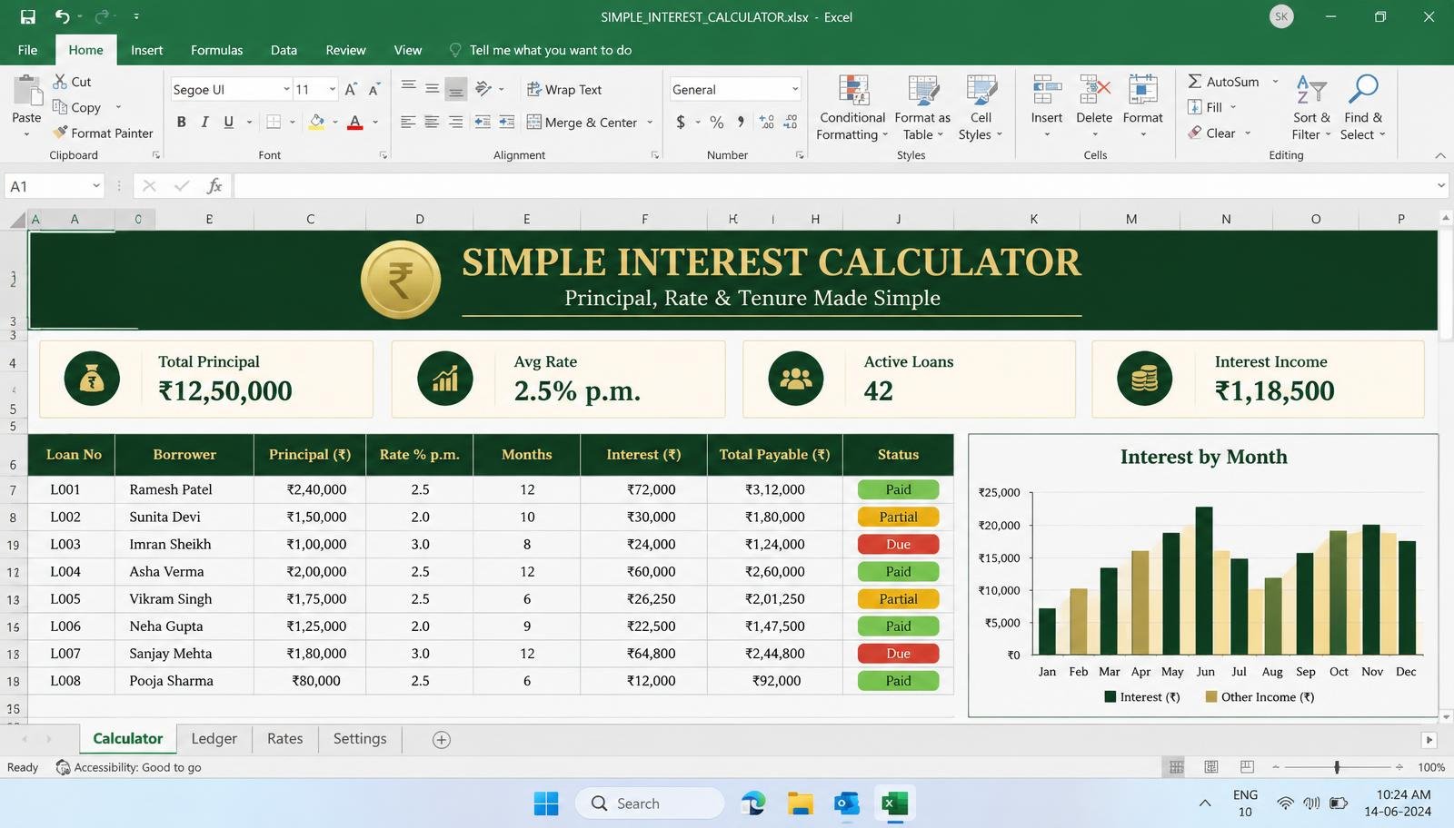1454x828 pixels.
Task: Toggle Underline formatting
Action: (x=228, y=122)
